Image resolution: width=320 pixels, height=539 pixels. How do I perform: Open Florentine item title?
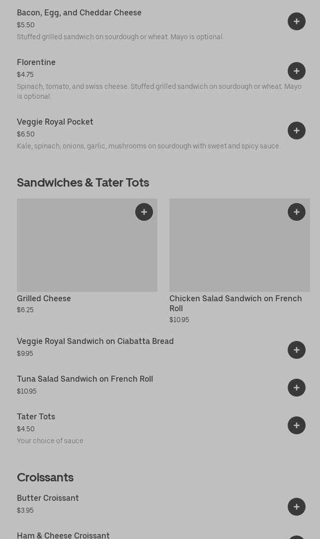point(36,63)
